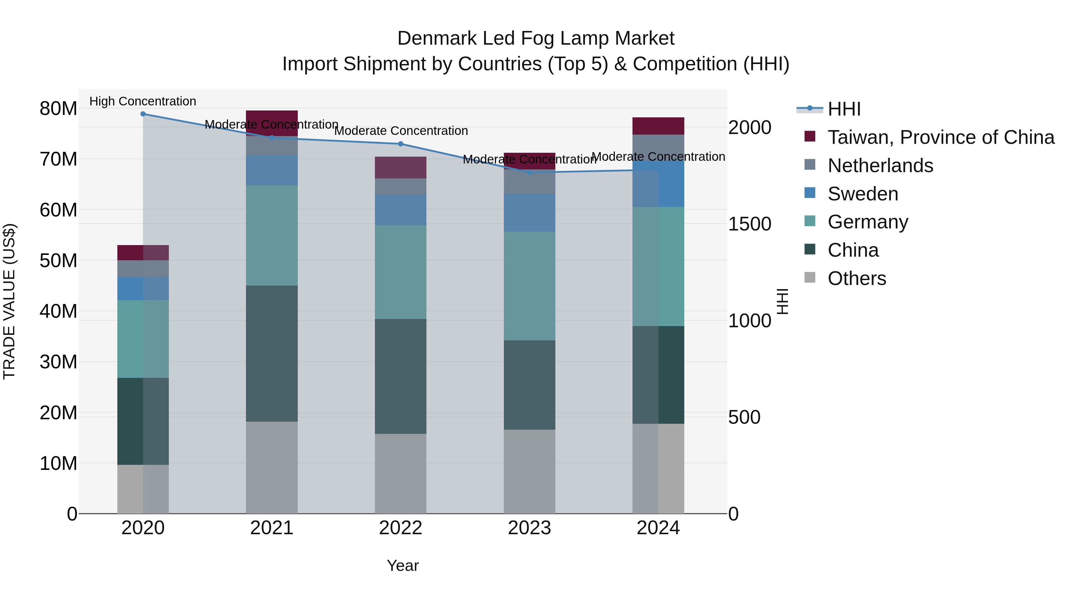
Task: Click the 500 right HHI axis tick
Action: pos(744,417)
